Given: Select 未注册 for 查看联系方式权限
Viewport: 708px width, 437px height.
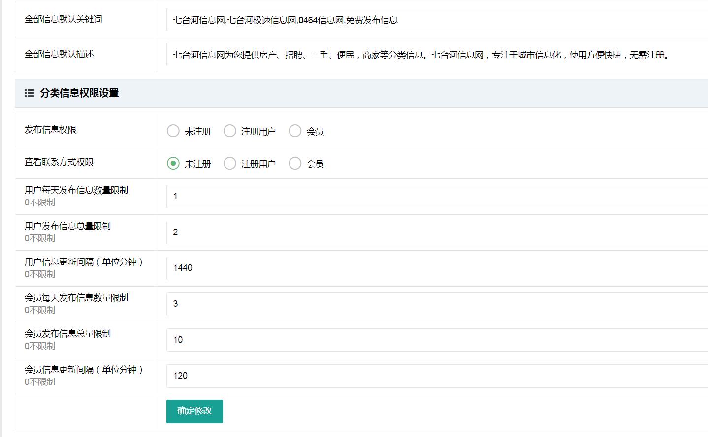Looking at the screenshot, I should click(173, 163).
